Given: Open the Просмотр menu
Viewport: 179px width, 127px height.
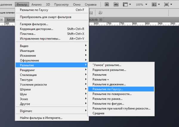Looking at the screenshot, I should (x=62, y=5).
